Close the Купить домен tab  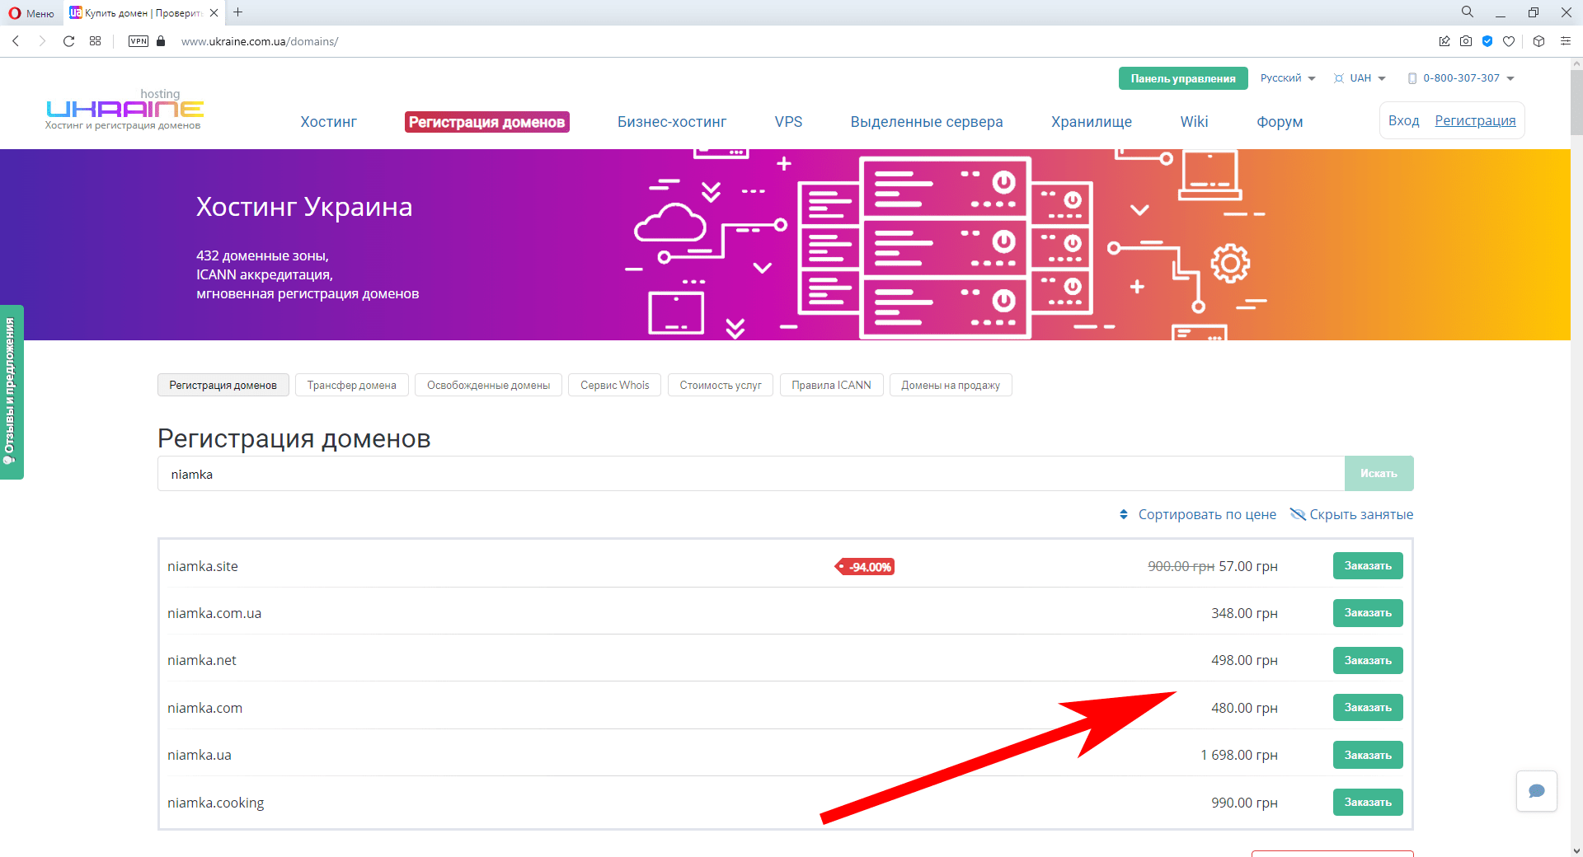(214, 12)
